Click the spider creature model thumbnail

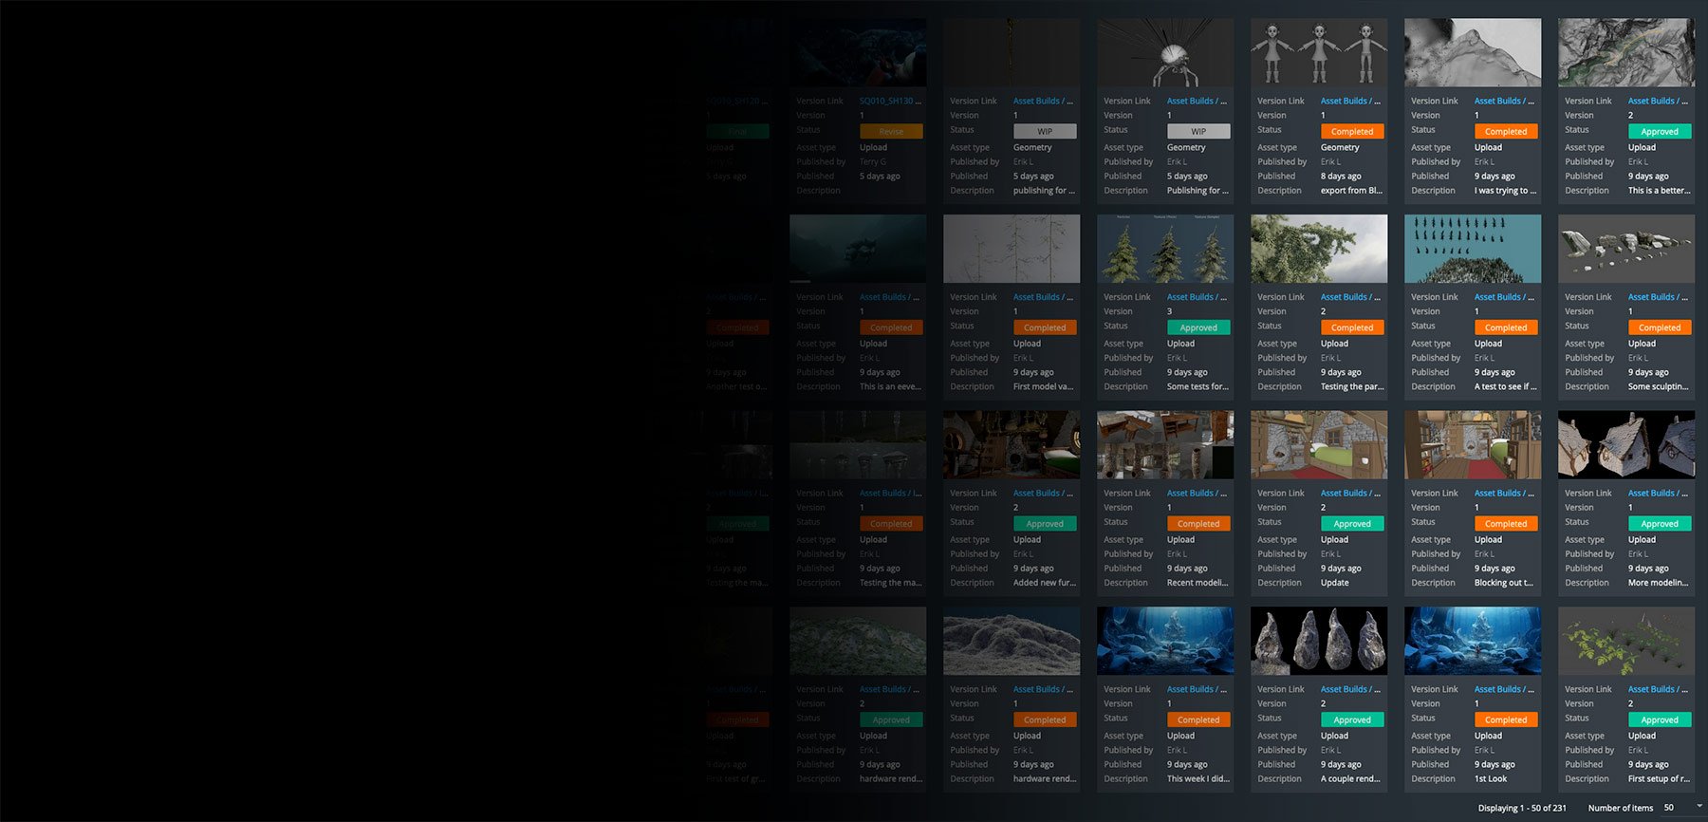tap(1165, 53)
